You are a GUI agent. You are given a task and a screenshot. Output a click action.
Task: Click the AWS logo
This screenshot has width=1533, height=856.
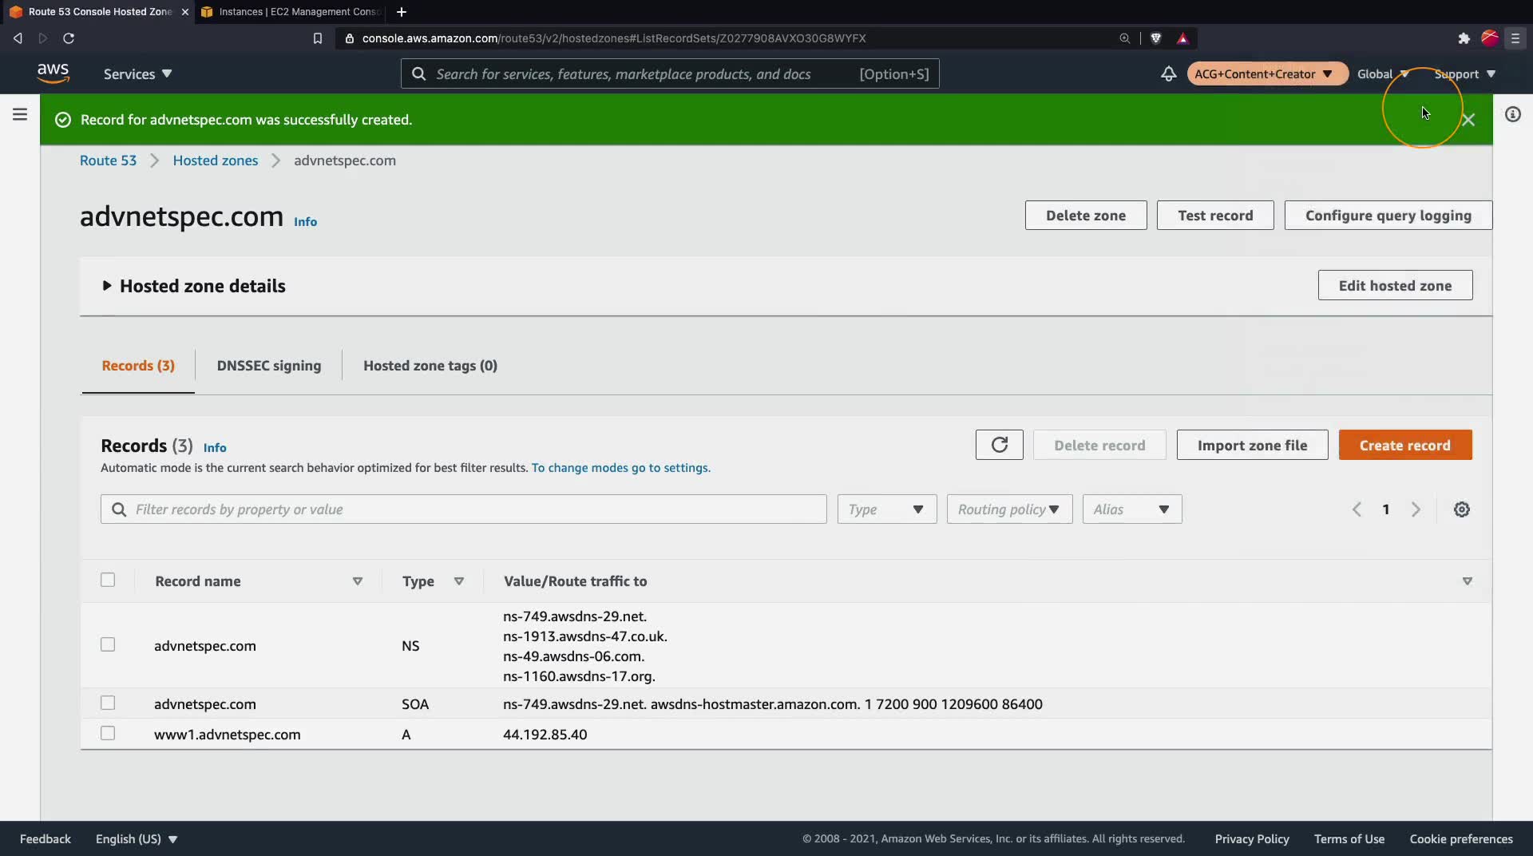point(53,73)
